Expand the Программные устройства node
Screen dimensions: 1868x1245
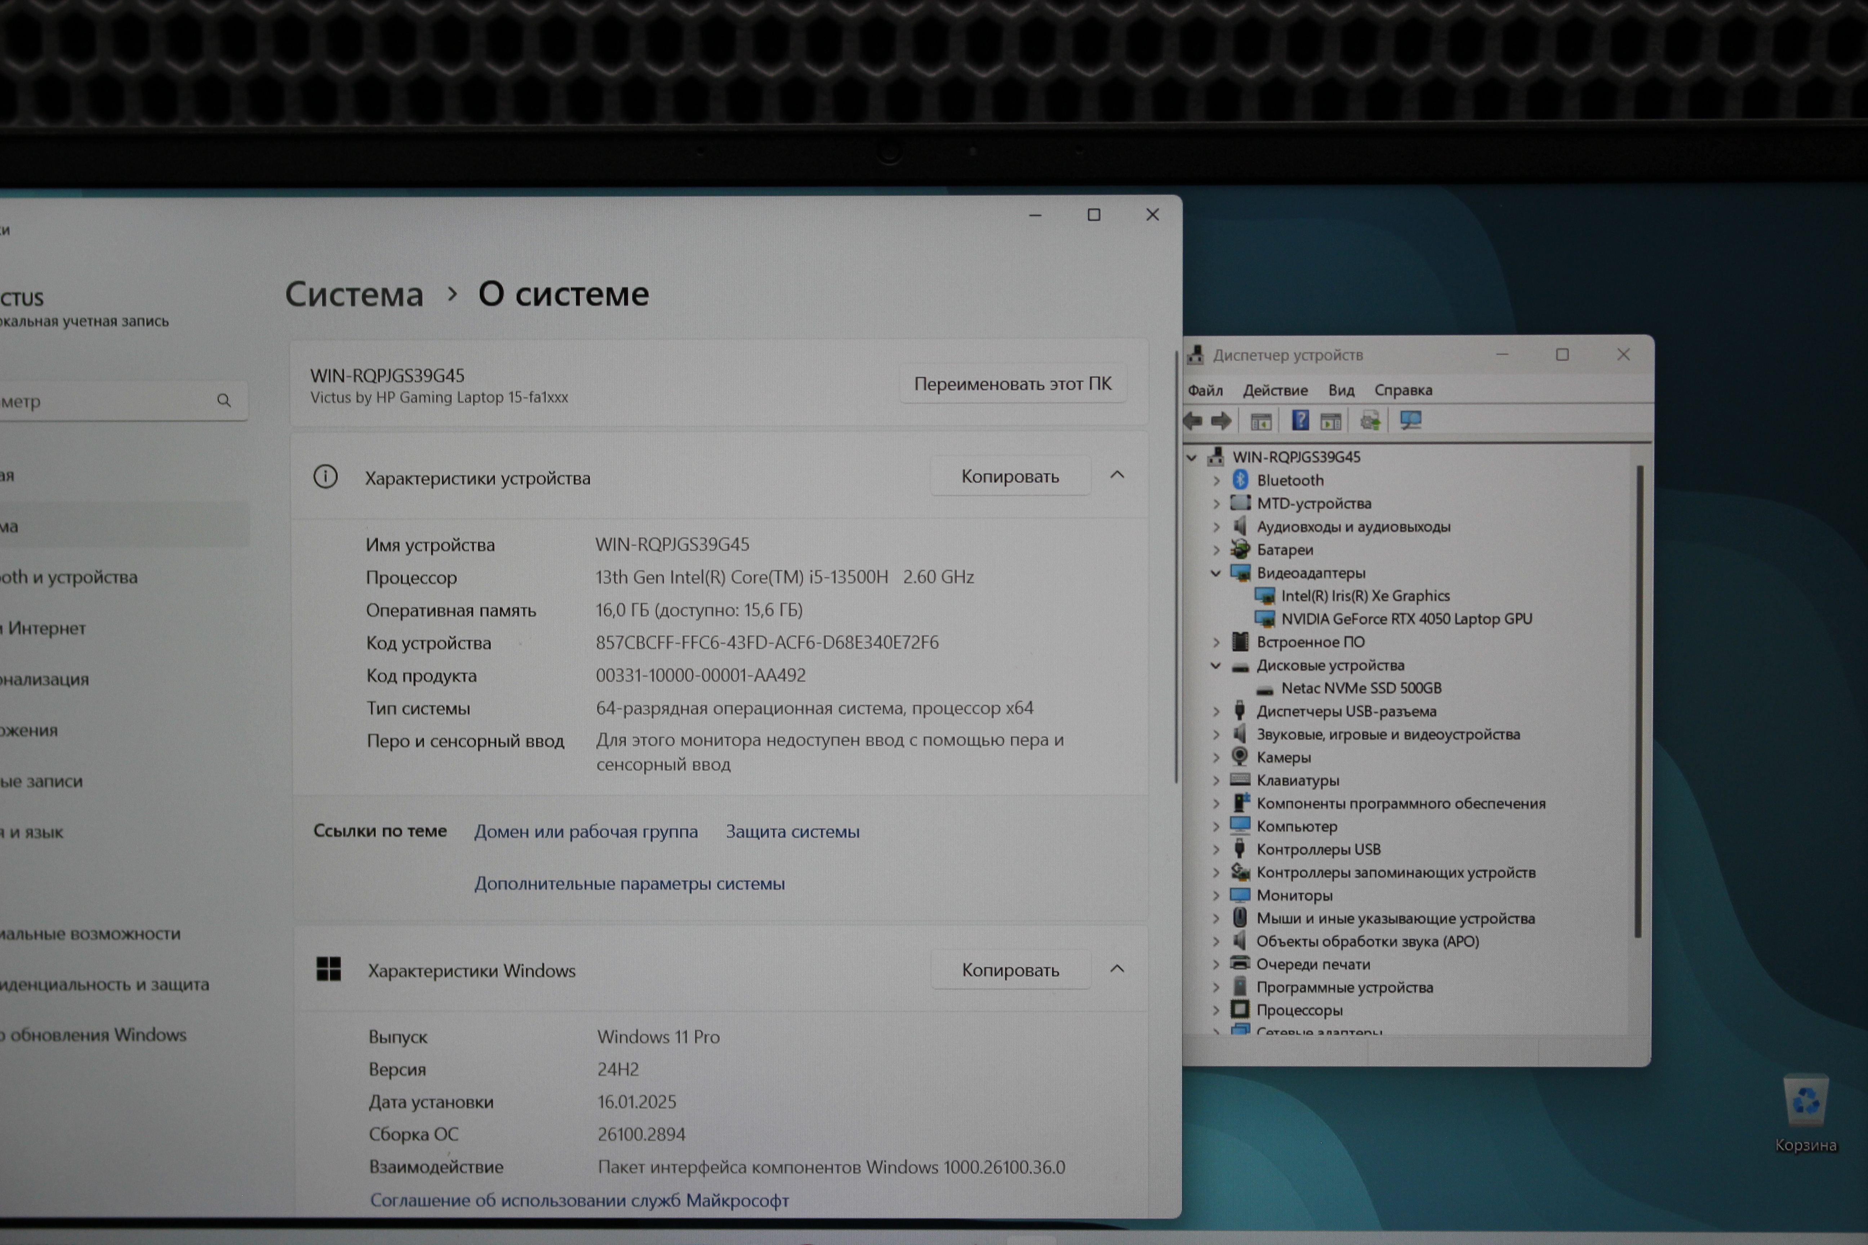pyautogui.click(x=1216, y=988)
